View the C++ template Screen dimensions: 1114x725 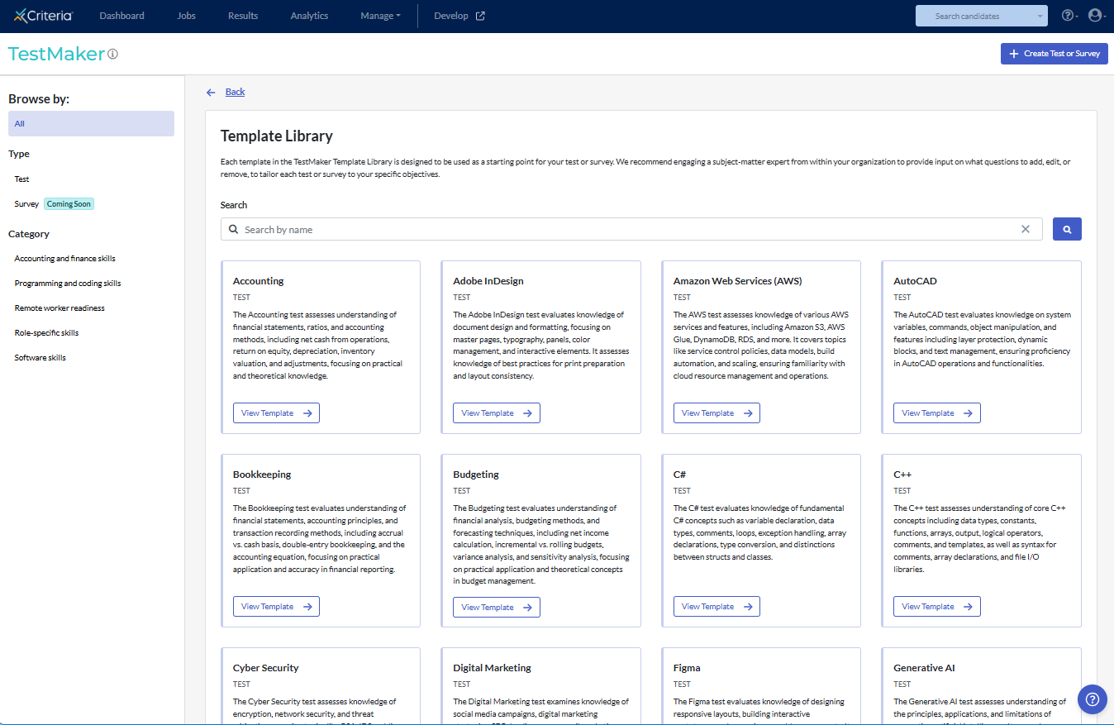point(937,607)
